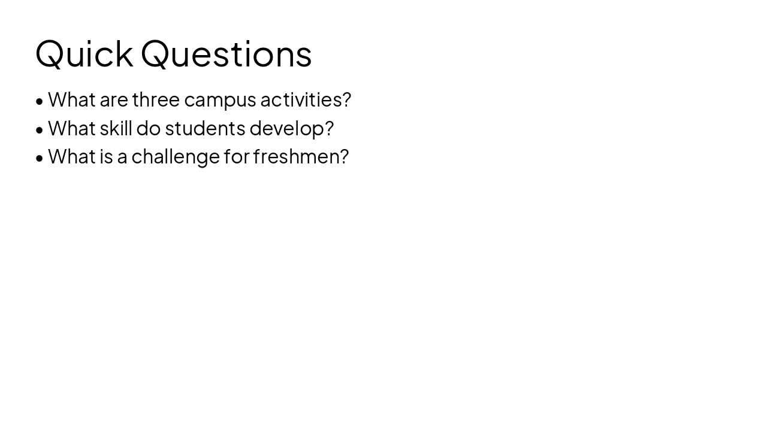Click the word "Quick" in the title
Image resolution: width=767 pixels, height=431 pixels.
point(84,54)
